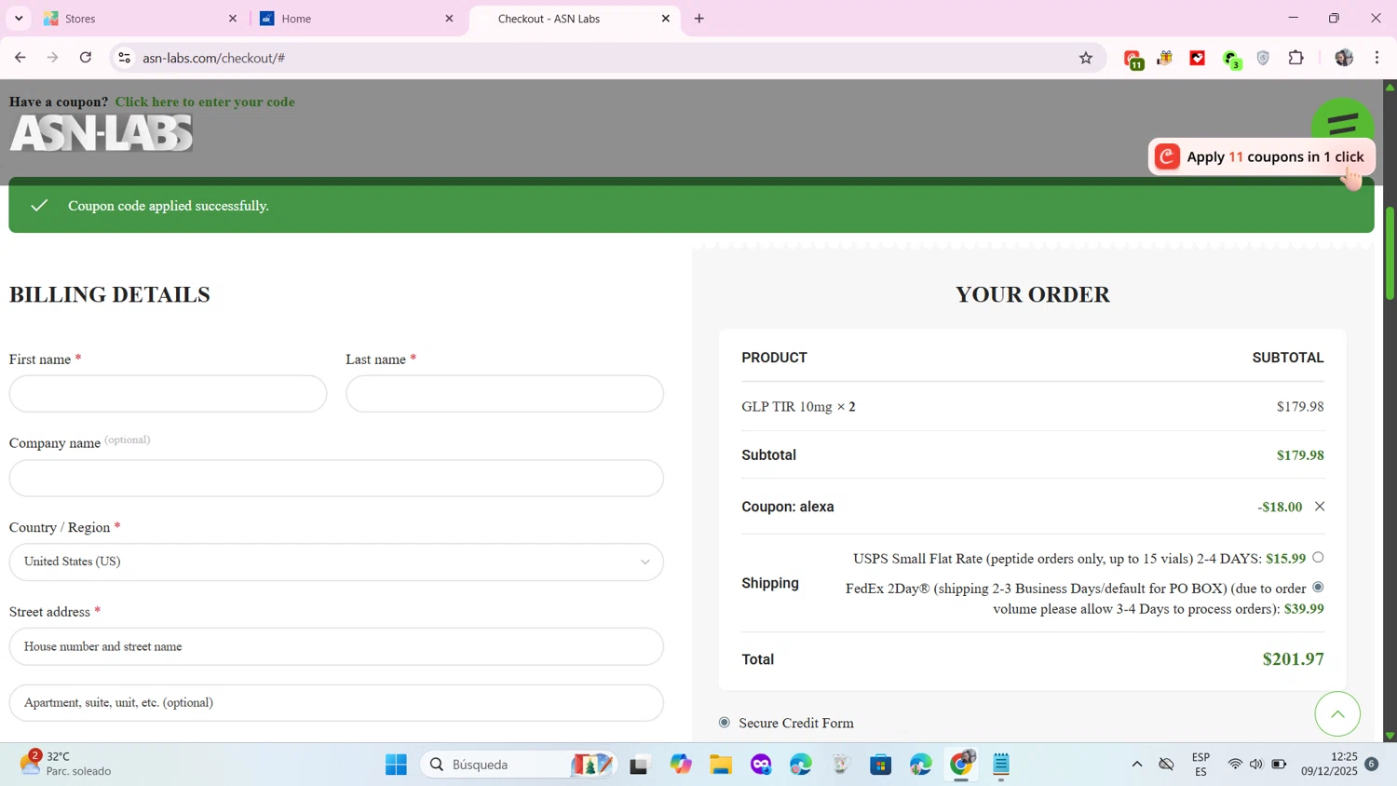Viewport: 1397px width, 786px height.
Task: Open the battery status tray icon
Action: [1280, 765]
